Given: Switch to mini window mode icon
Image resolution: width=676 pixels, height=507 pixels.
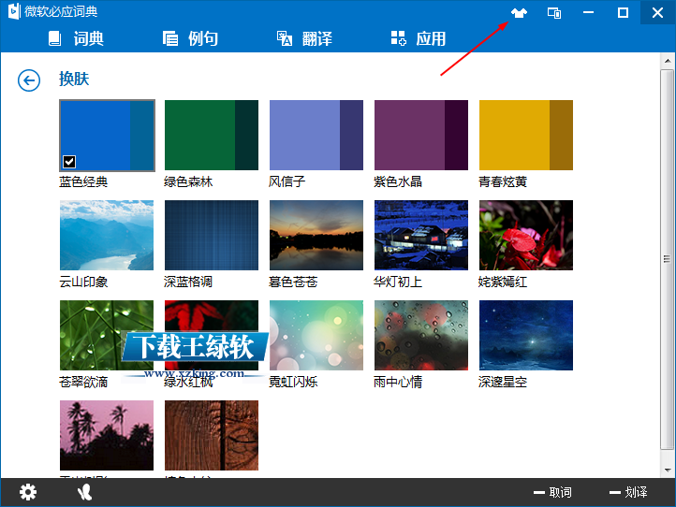Looking at the screenshot, I should [554, 13].
